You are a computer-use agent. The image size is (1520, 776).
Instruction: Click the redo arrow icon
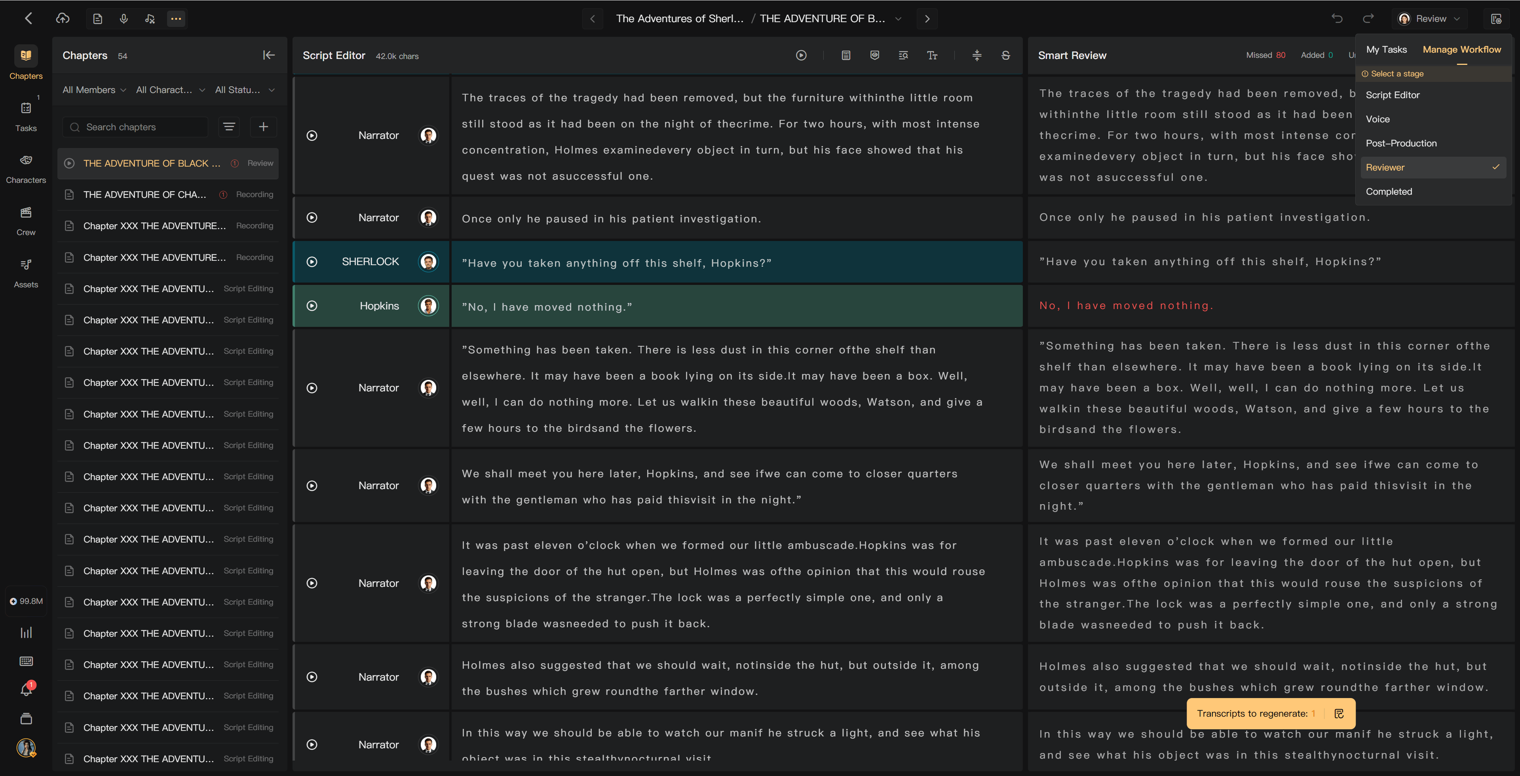tap(1368, 19)
